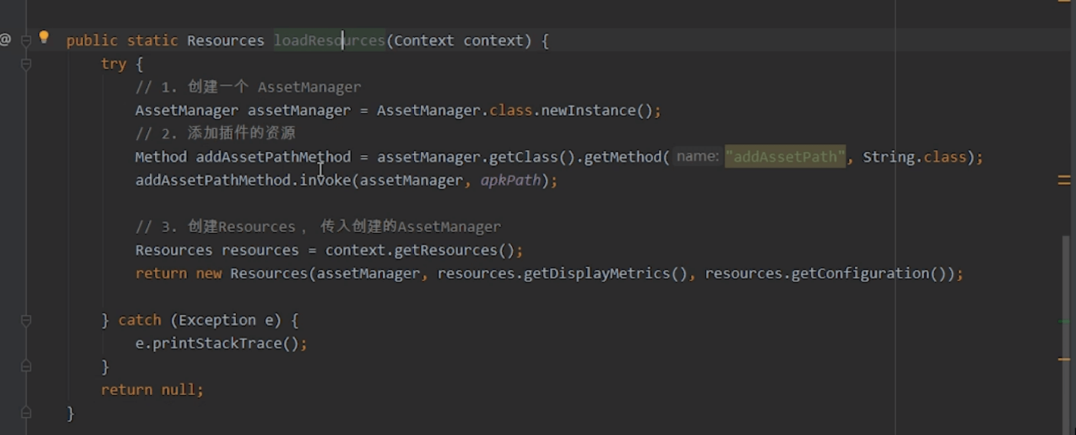Click fold end marker of method
The width and height of the screenshot is (1076, 435).
click(x=26, y=412)
